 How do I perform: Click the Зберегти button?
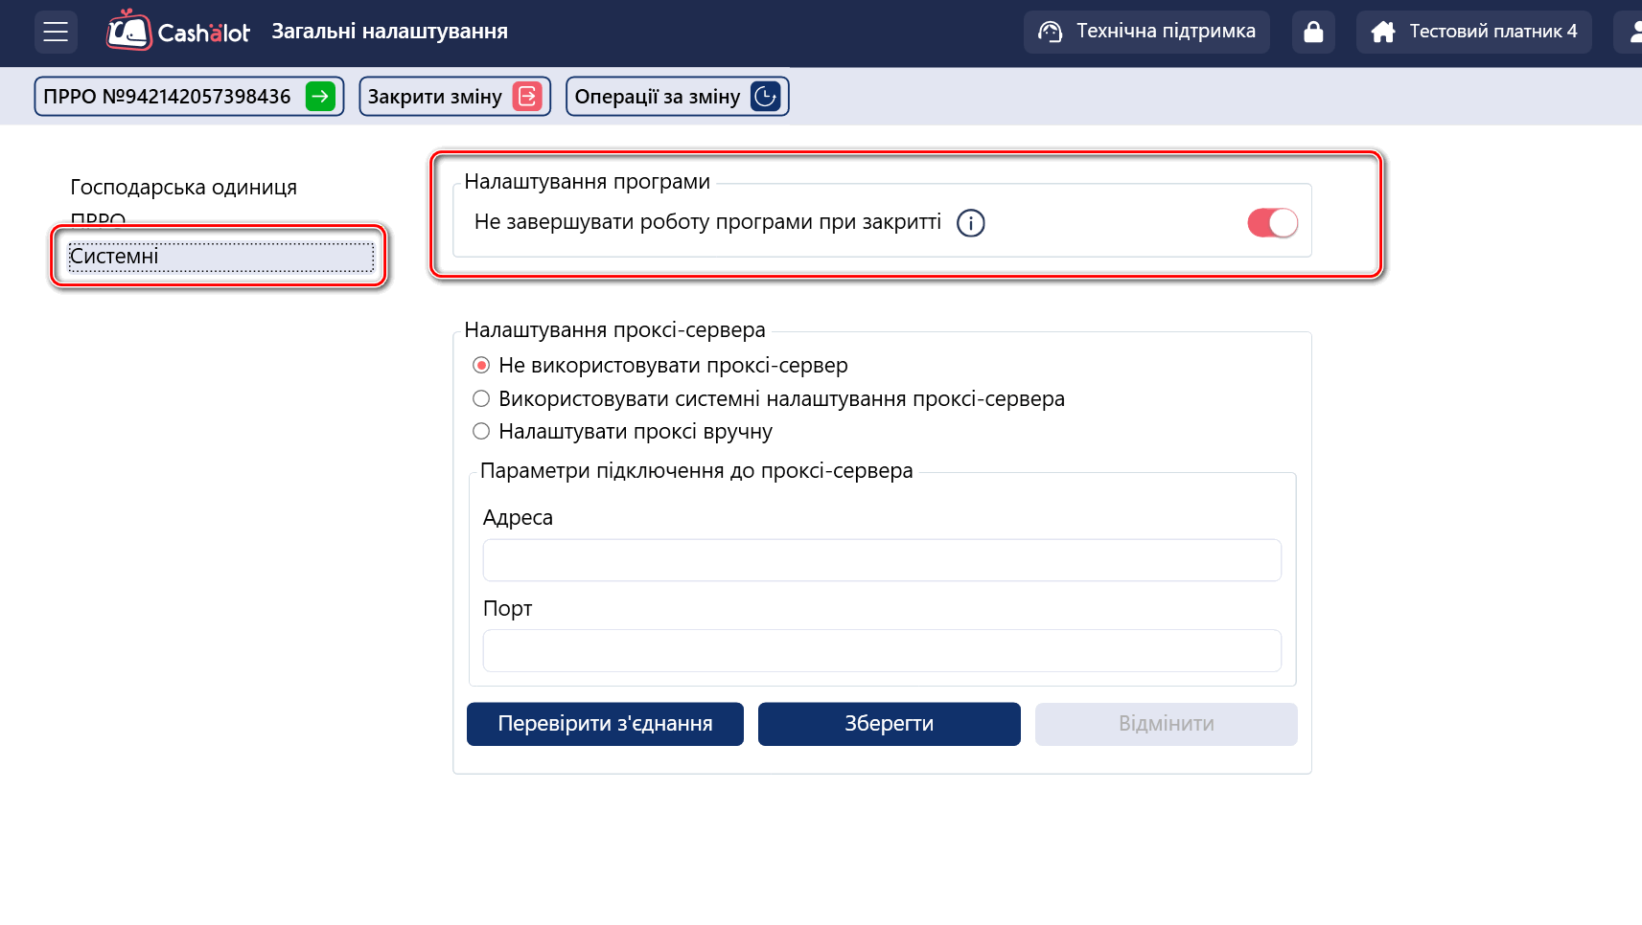(x=889, y=724)
